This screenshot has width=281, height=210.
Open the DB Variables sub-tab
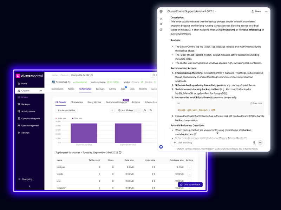(x=77, y=102)
